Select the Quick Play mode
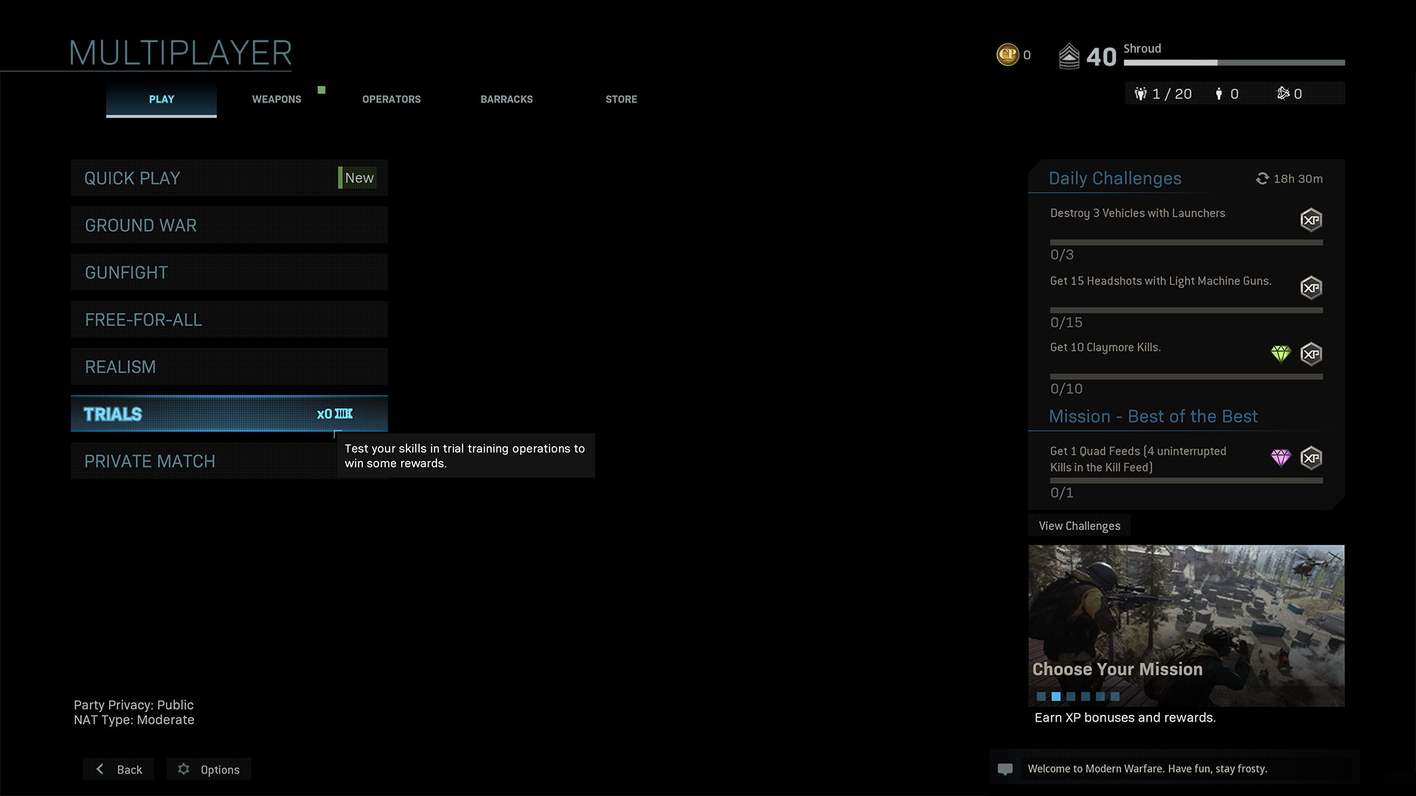1416x796 pixels. point(229,178)
